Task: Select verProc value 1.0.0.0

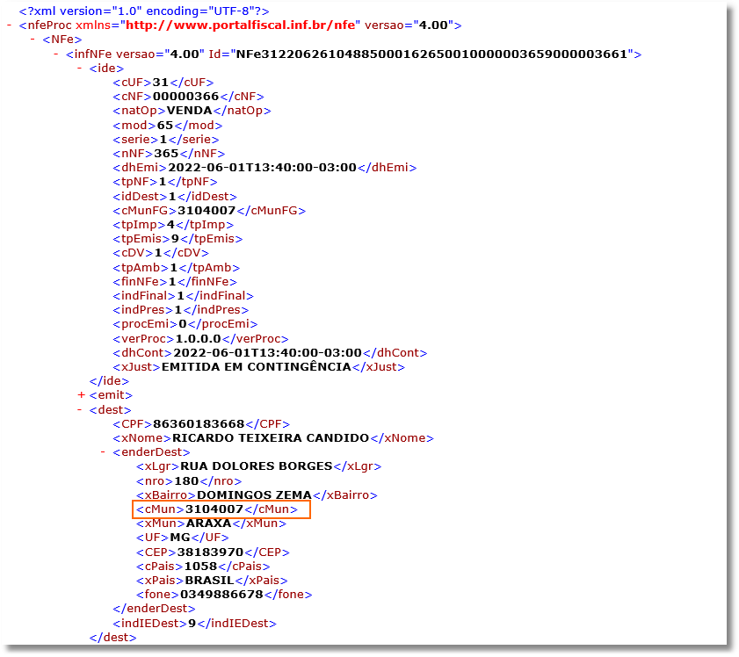Action: (x=198, y=339)
